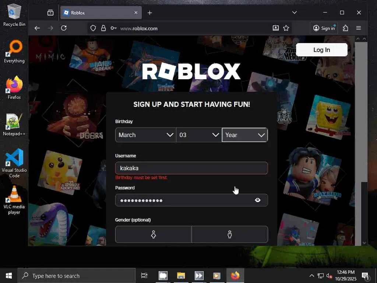The height and width of the screenshot is (283, 377).
Task: Open the Firefox View icon left of tabs
Action: click(50, 13)
